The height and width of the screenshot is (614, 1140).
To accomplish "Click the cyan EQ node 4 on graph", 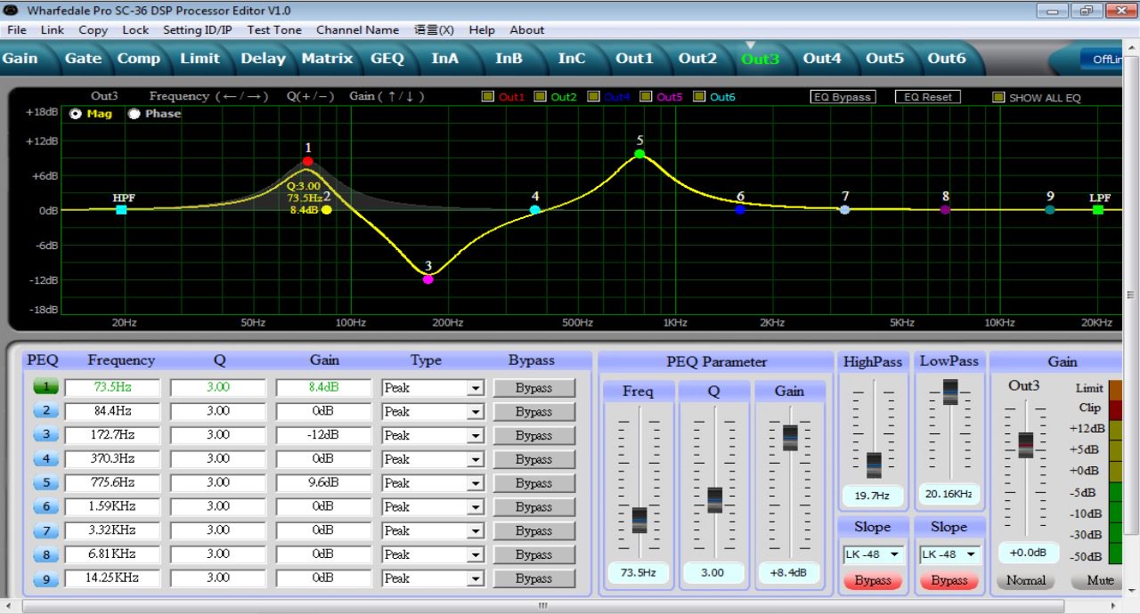I will pyautogui.click(x=535, y=210).
